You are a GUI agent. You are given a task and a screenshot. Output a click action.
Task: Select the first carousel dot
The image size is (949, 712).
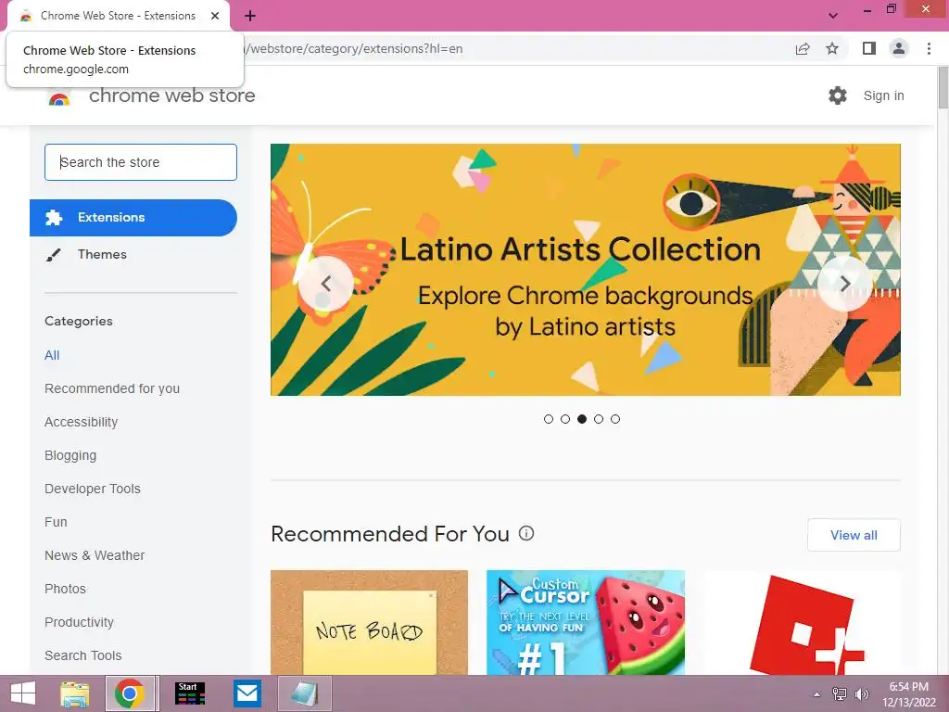pos(549,419)
